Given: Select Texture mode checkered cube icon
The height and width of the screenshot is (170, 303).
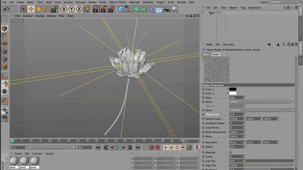Looking at the screenshot, I should tap(5, 36).
